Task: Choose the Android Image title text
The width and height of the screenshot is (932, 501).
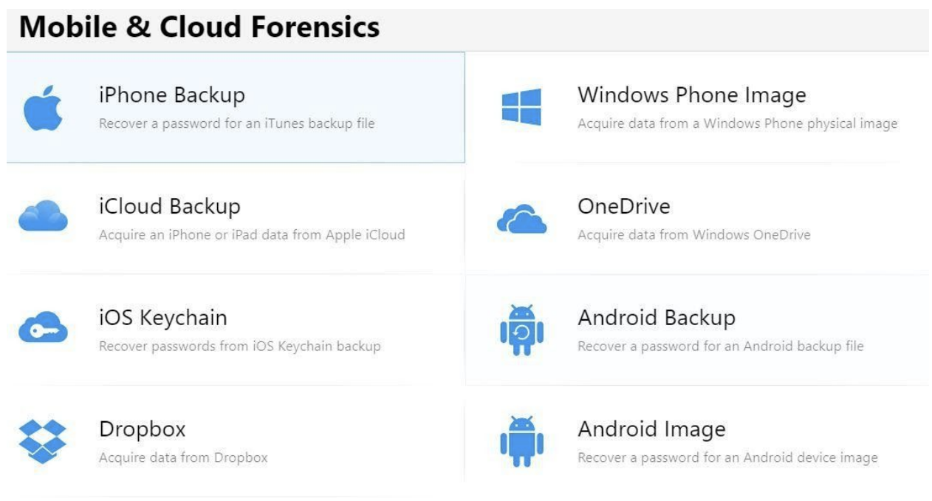Action: [x=651, y=429]
